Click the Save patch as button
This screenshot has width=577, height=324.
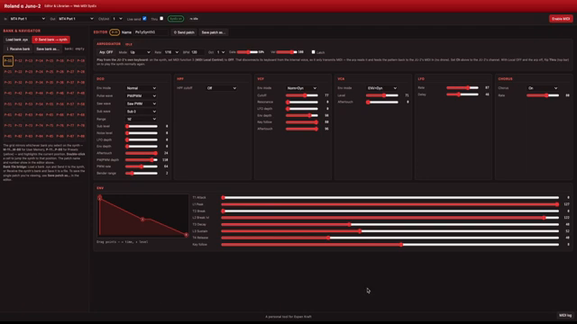click(213, 32)
